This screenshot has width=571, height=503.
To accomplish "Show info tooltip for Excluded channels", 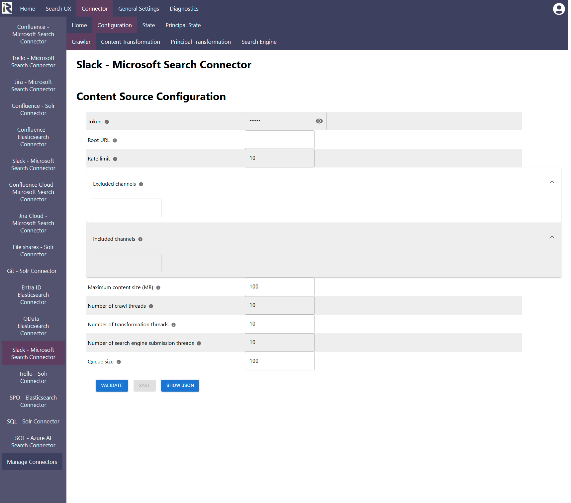I will coord(141,184).
